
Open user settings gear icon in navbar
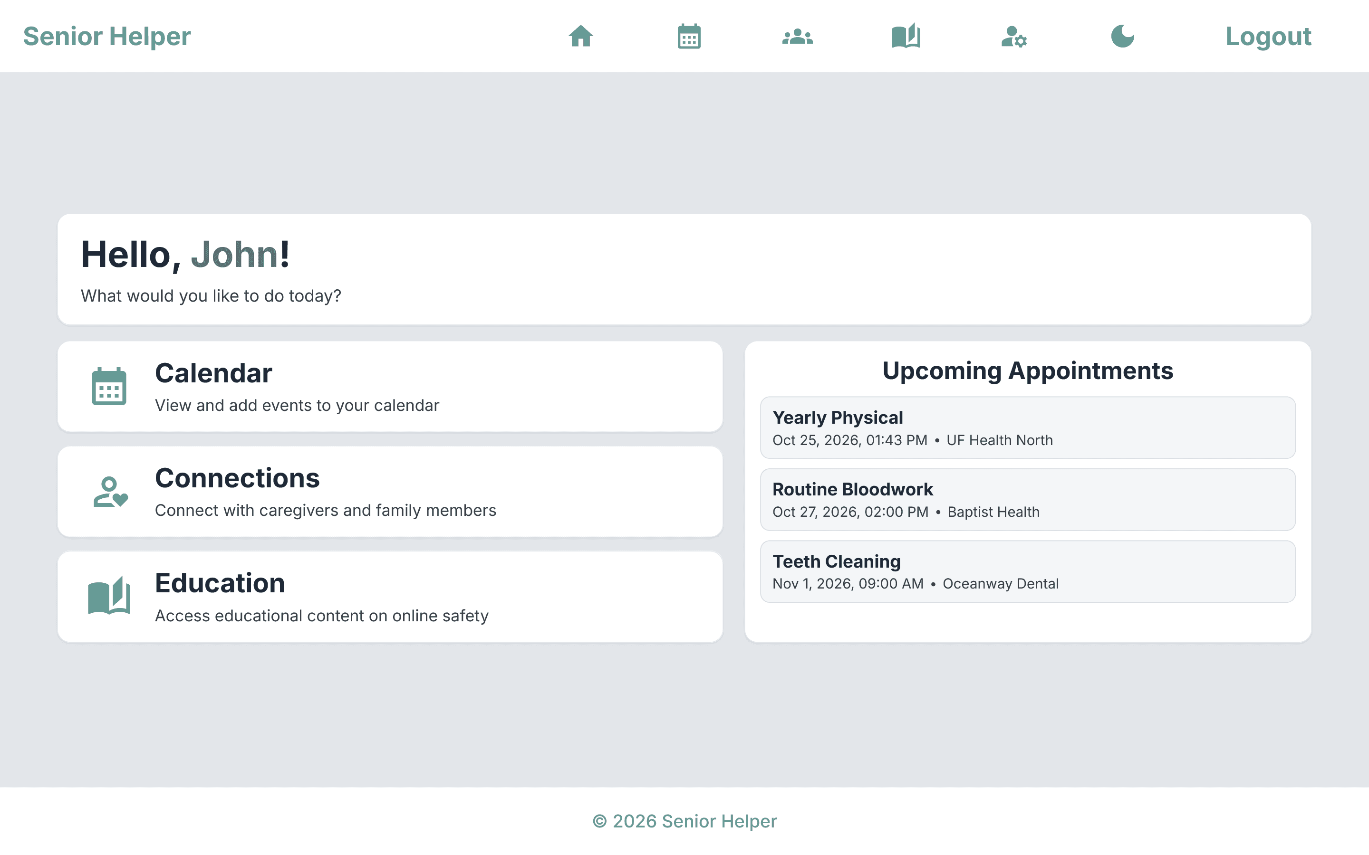1014,36
